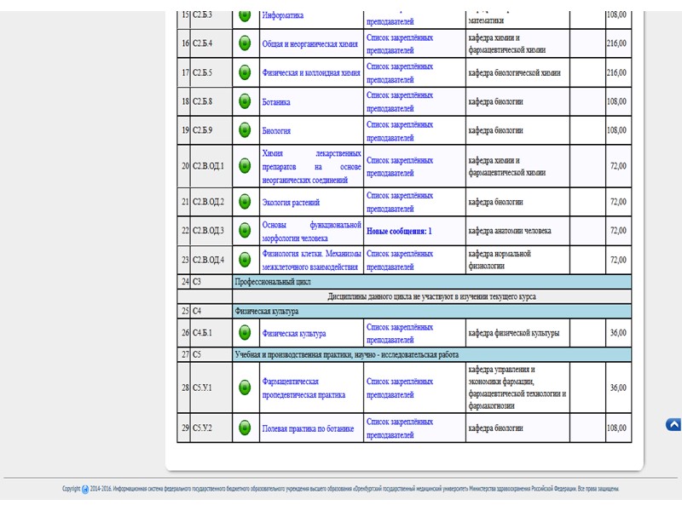Click Профессиональный цикл section header
Viewport: 682px width, 511px height.
tap(431, 282)
